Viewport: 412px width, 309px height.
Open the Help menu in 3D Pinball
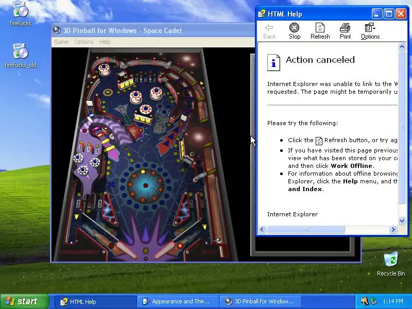tap(105, 42)
